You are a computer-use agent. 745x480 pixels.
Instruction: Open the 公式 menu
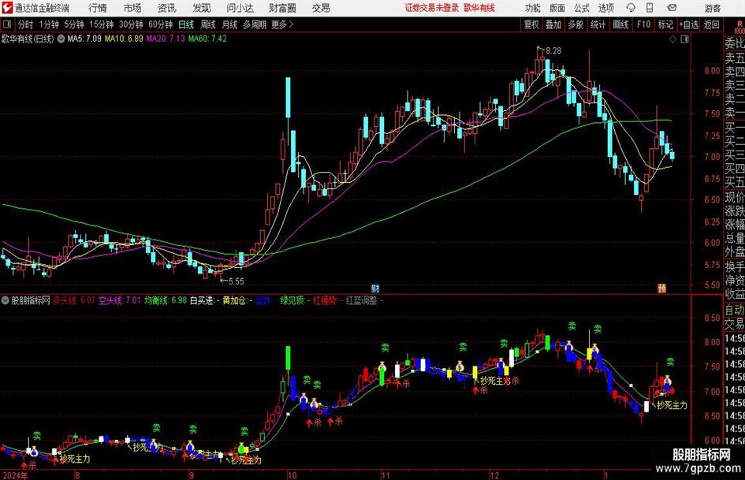point(582,8)
